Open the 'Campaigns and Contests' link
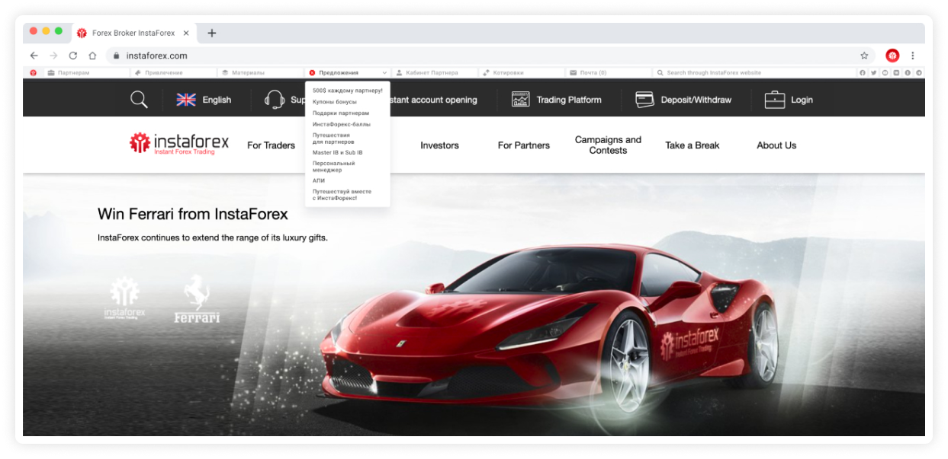Image resolution: width=948 pixels, height=459 pixels. tap(608, 145)
